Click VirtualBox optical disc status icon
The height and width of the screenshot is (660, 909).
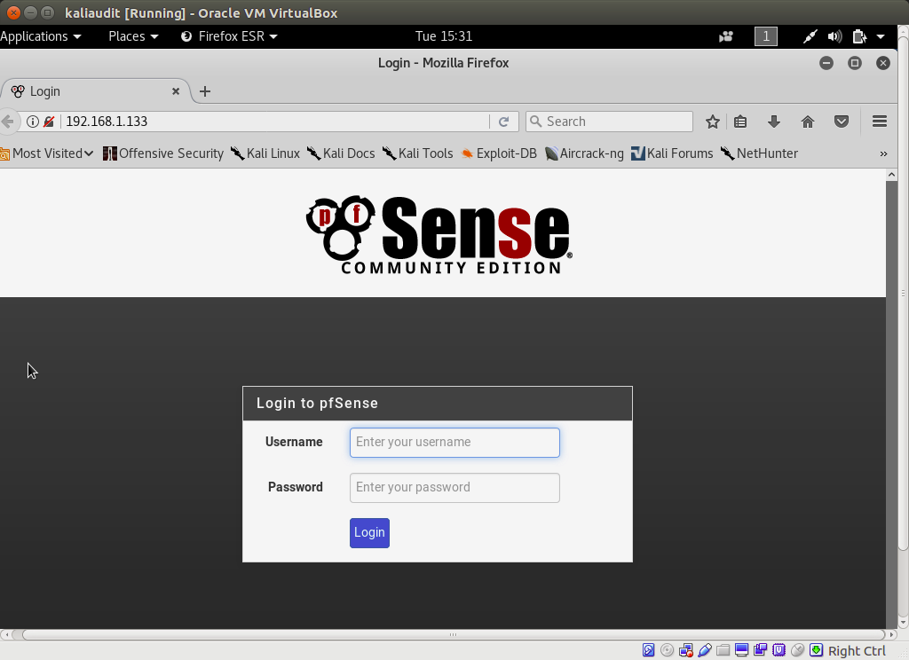(x=668, y=651)
